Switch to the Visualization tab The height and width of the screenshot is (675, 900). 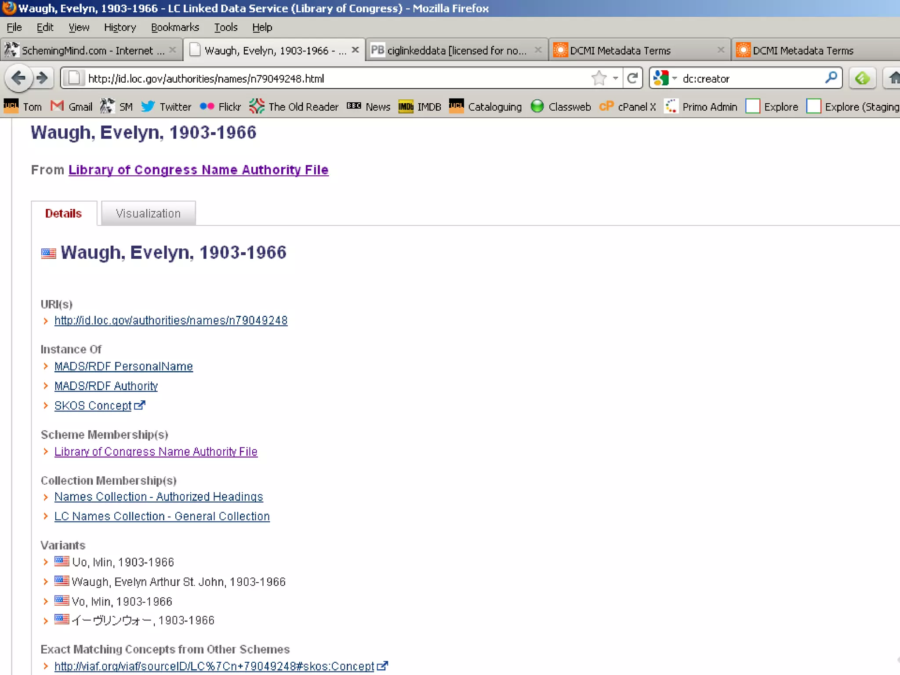click(x=148, y=214)
